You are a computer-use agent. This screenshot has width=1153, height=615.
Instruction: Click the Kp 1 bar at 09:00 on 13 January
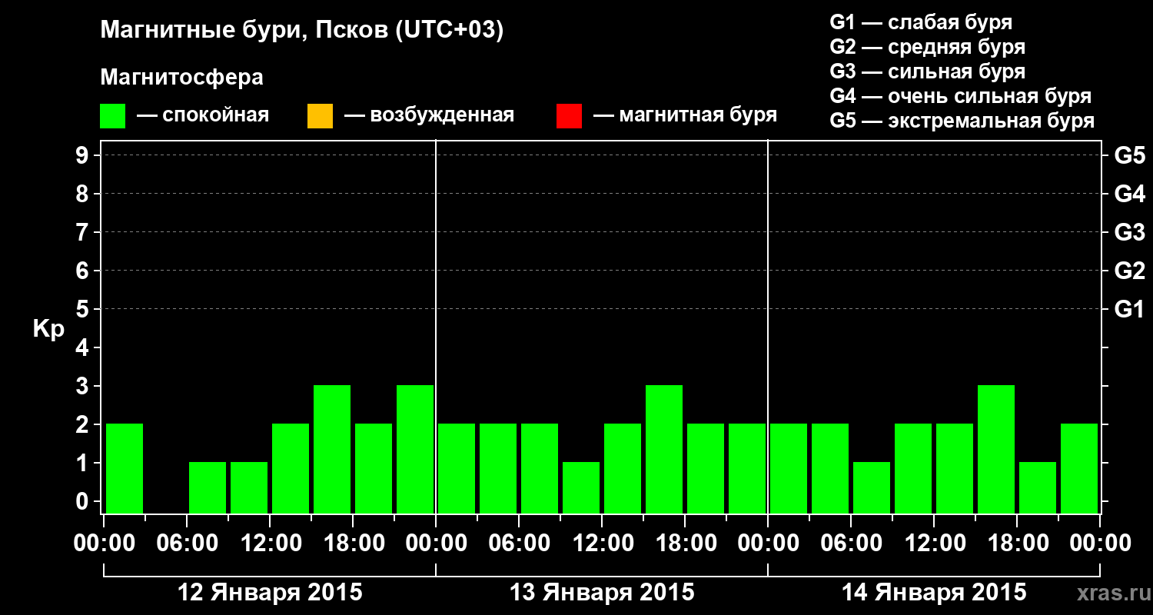point(581,487)
